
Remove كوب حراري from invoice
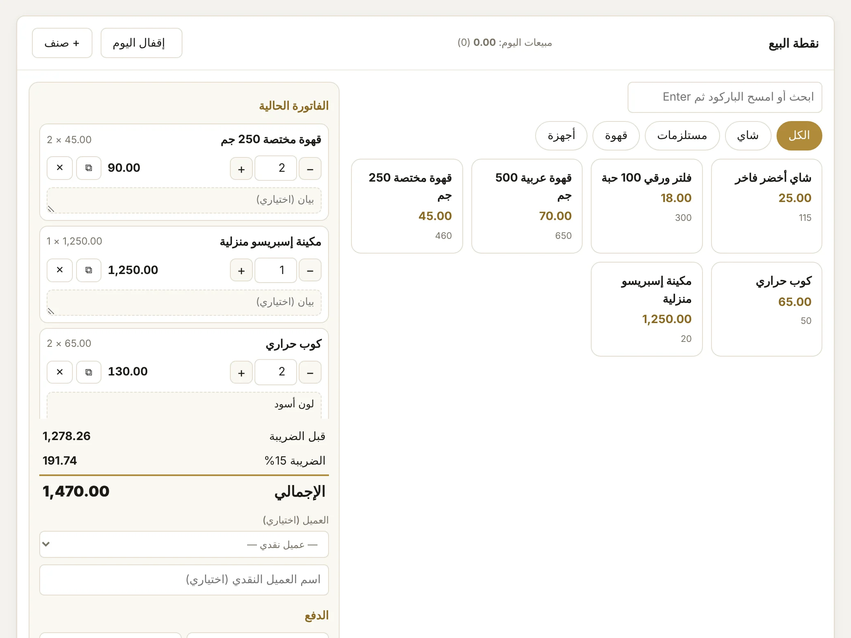click(x=60, y=372)
